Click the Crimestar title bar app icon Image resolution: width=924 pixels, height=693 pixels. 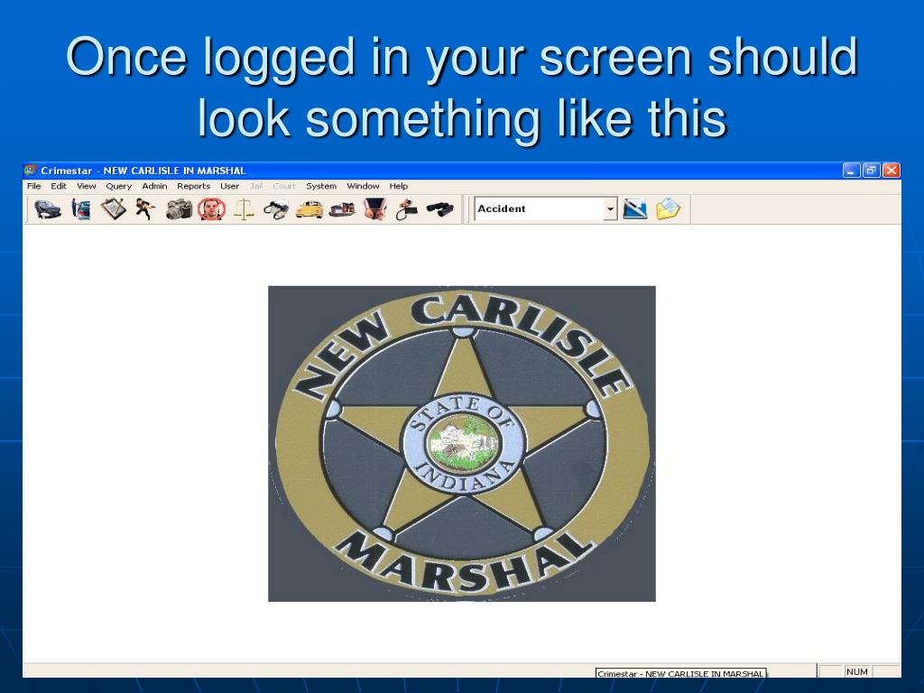coord(31,171)
